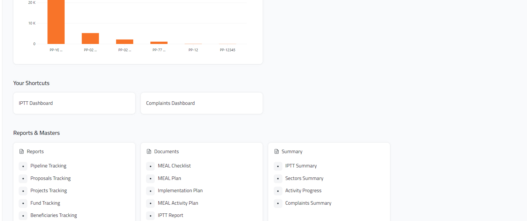Viewport: 527px width, 221px height.
Task: Open MEAL Activity Plan link
Action: pos(178,203)
